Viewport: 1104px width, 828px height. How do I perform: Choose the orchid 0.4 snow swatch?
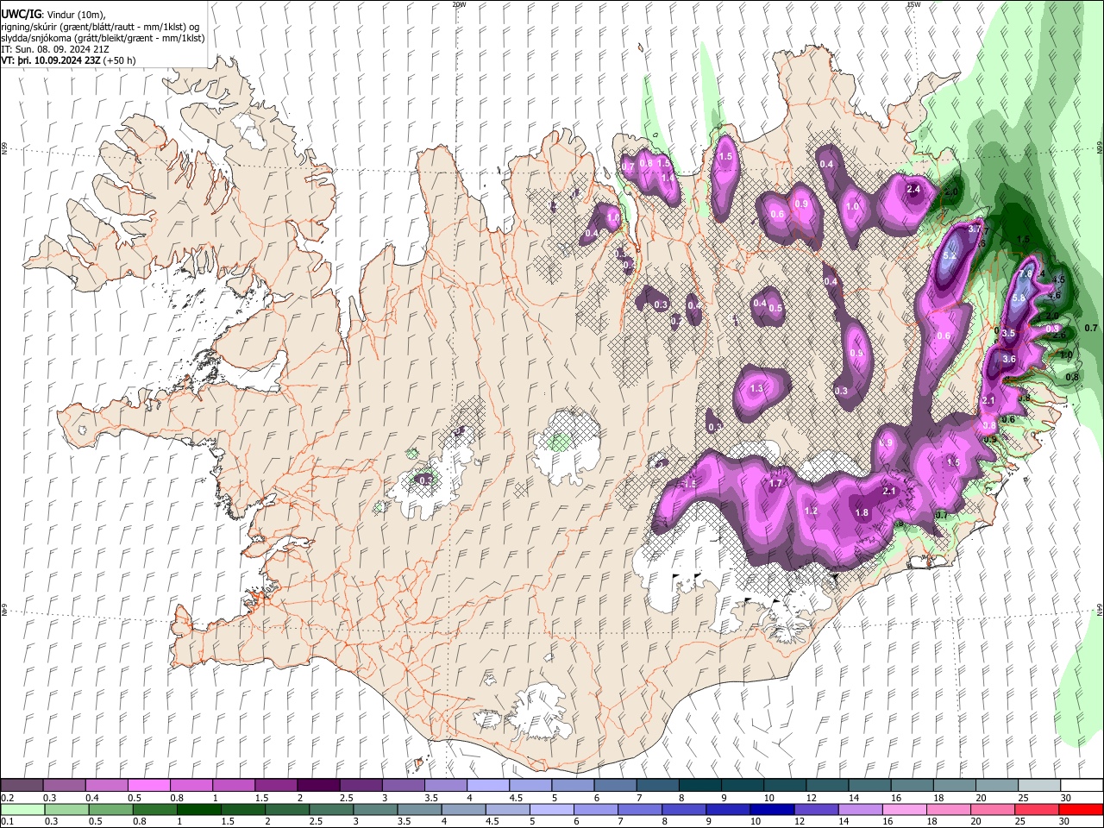pyautogui.click(x=107, y=785)
